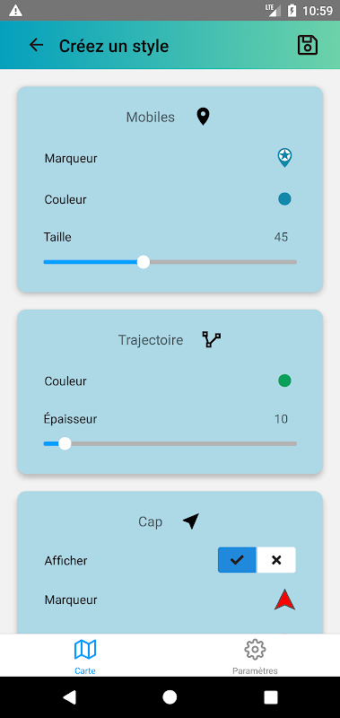Tap the warning triangle in status bar
Image resolution: width=340 pixels, height=718 pixels.
15,11
